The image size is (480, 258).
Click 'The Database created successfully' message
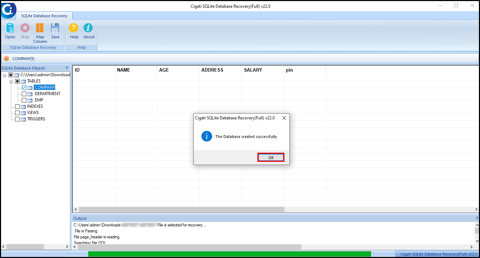click(246, 137)
